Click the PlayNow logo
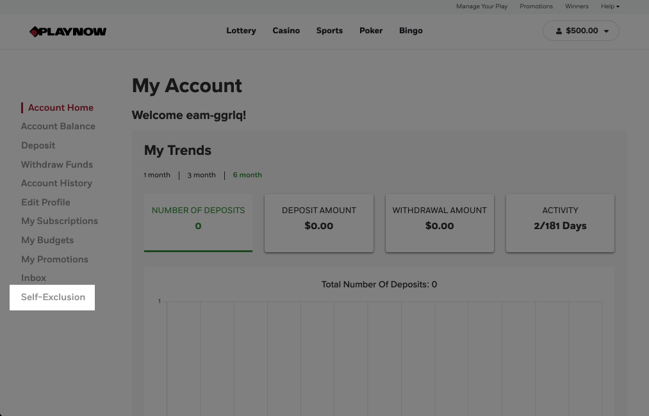The image size is (649, 416). [68, 31]
